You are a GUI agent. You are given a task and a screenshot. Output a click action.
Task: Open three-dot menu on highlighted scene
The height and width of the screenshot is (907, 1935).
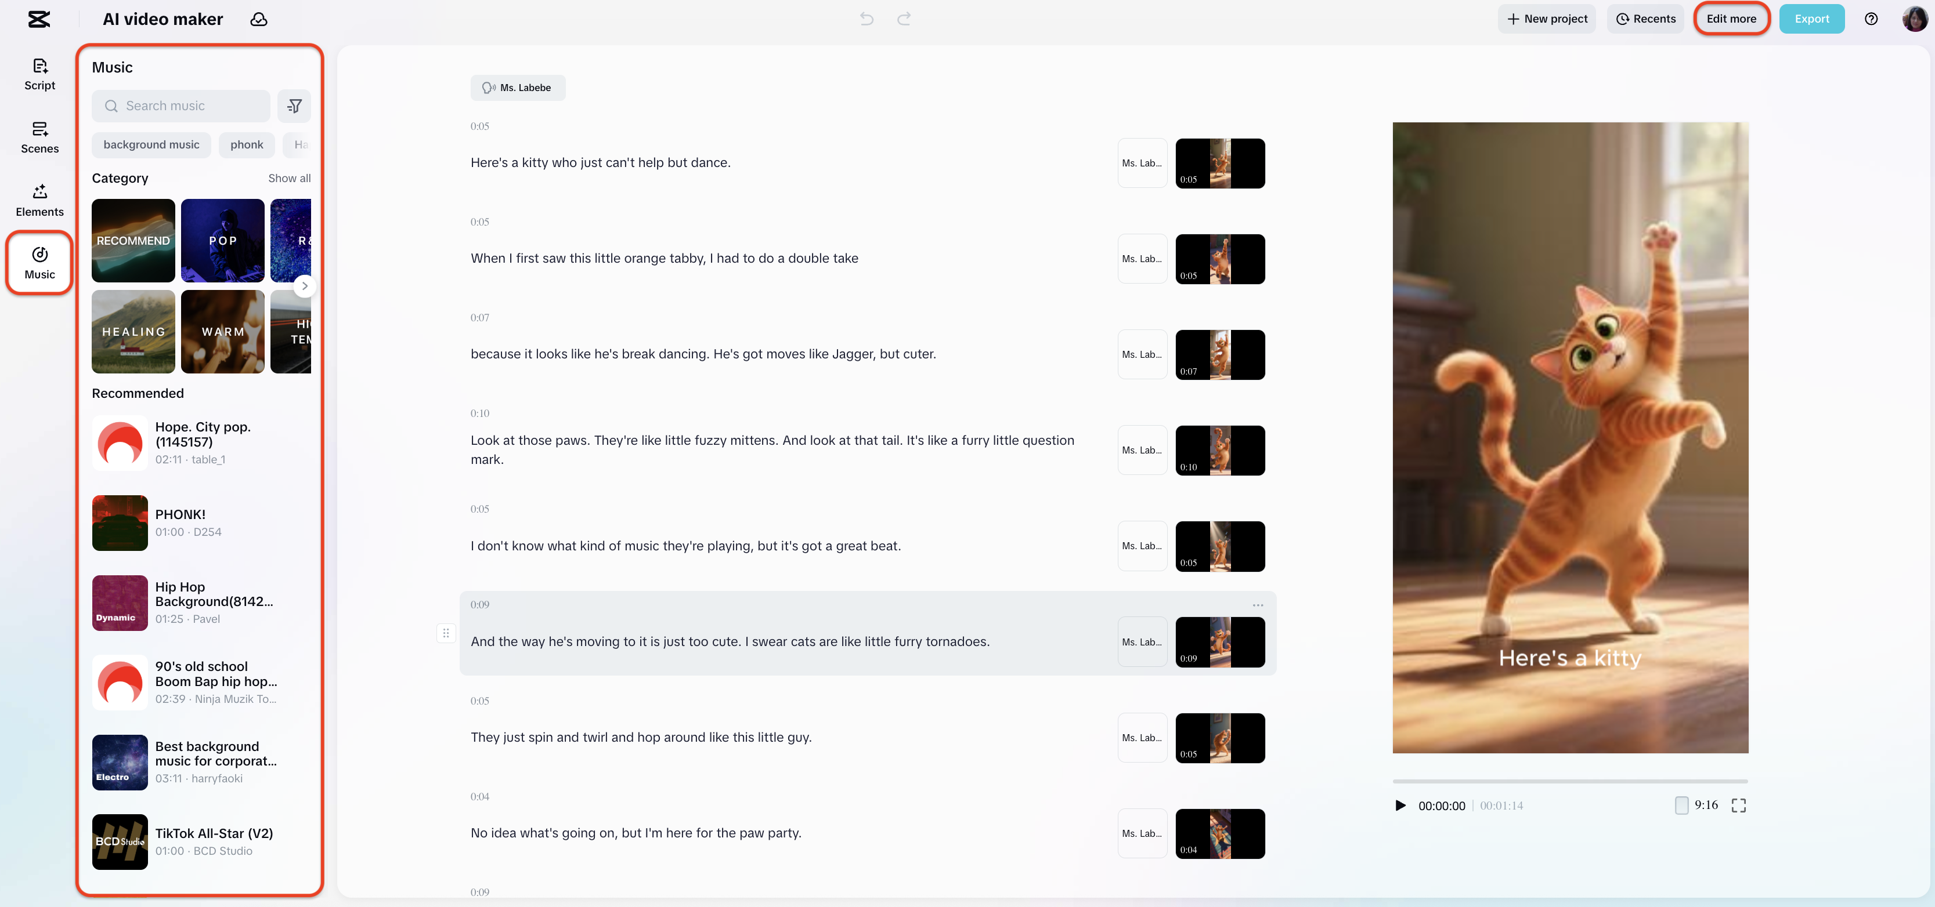coord(1258,605)
